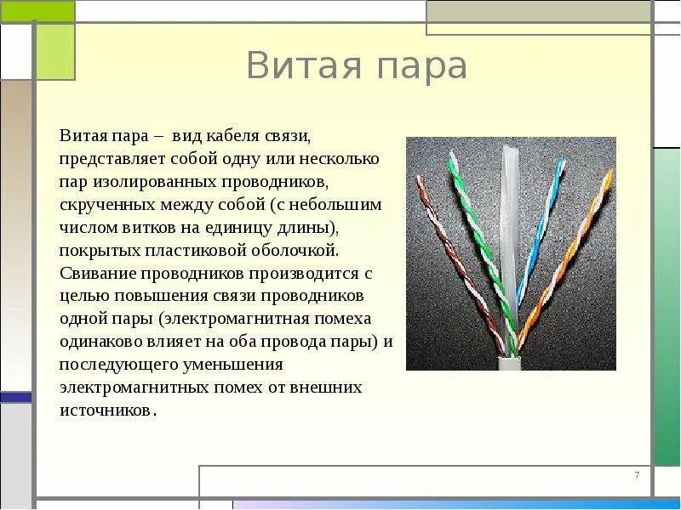Click the line starting "скрученных между собой"
Viewport: 681px width, 510px height.
220,205
